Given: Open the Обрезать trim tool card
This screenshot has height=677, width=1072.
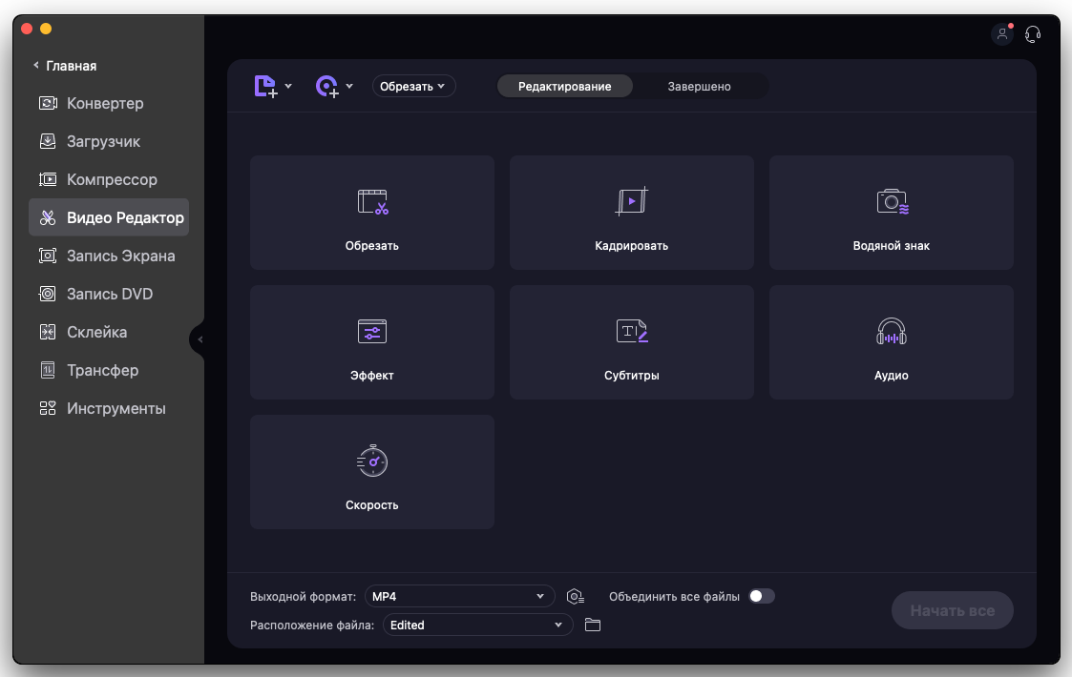Looking at the screenshot, I should (371, 213).
